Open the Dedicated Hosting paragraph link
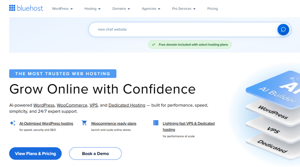300x167 pixels. click(x=127, y=105)
